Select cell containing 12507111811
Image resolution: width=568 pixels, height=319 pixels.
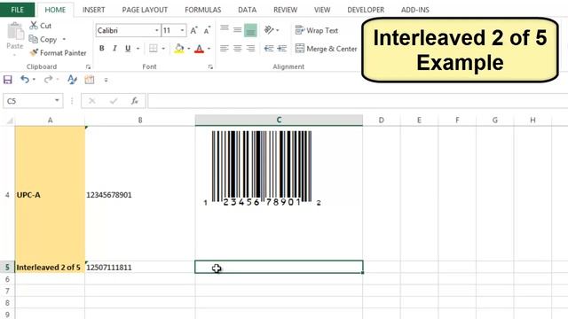[140, 268]
